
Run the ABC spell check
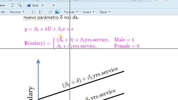click(12, 5)
